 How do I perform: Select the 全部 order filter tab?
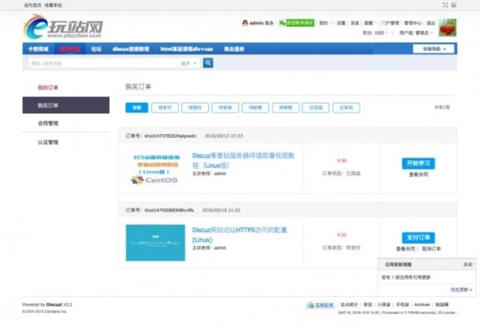pos(137,108)
